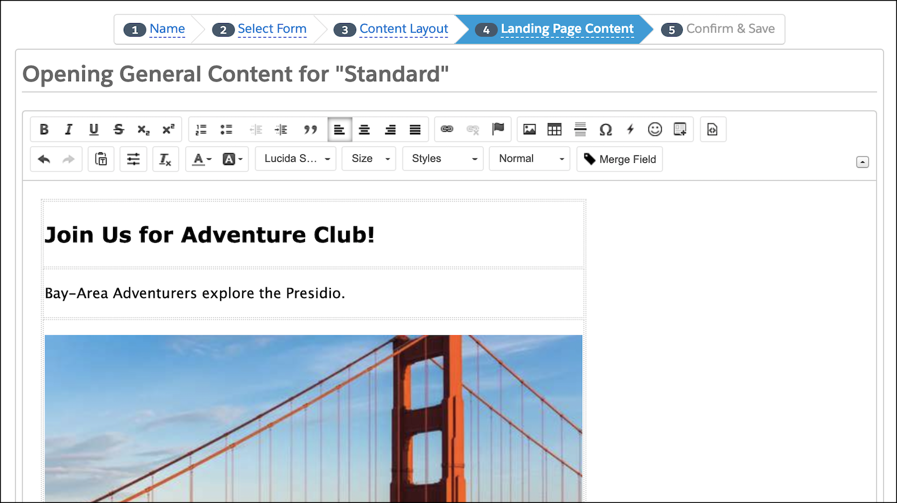Apply subscript formatting

(143, 130)
